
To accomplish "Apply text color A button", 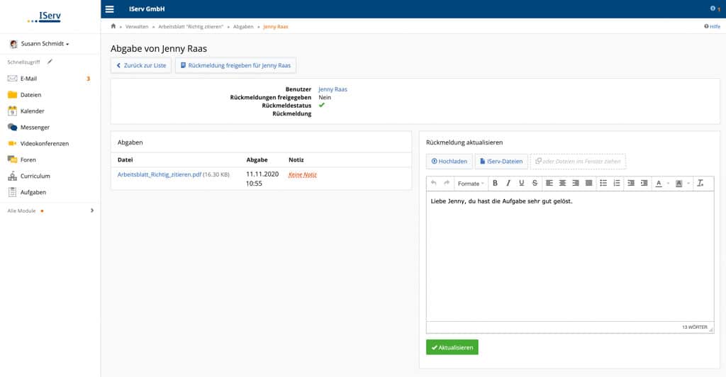I will pyautogui.click(x=659, y=184).
